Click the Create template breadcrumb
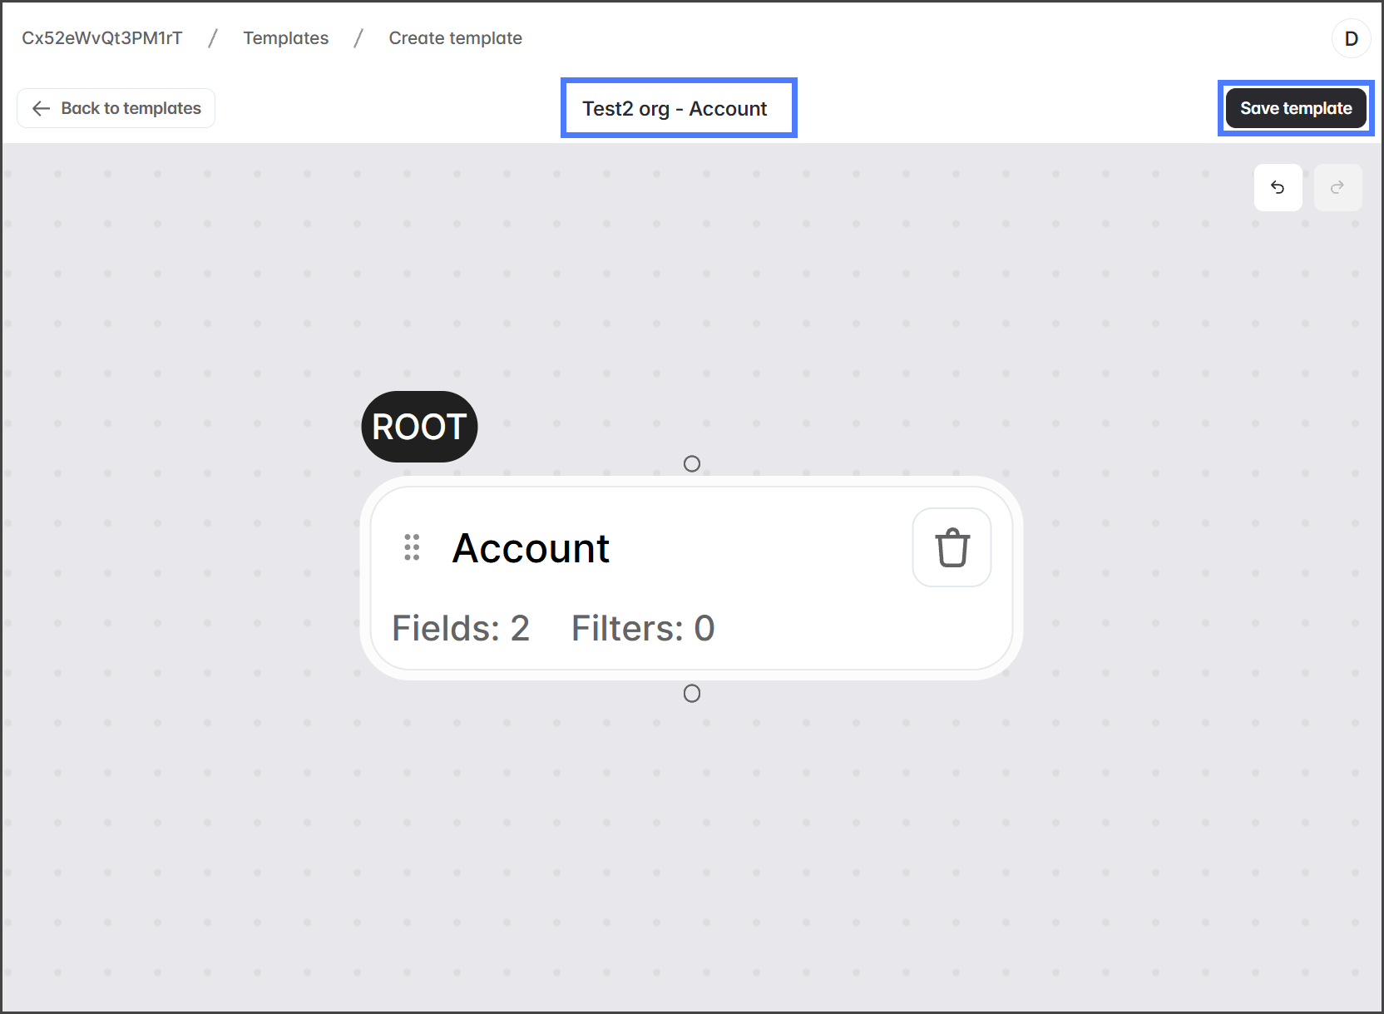Screen dimensions: 1384x1014 pyautogui.click(x=455, y=38)
